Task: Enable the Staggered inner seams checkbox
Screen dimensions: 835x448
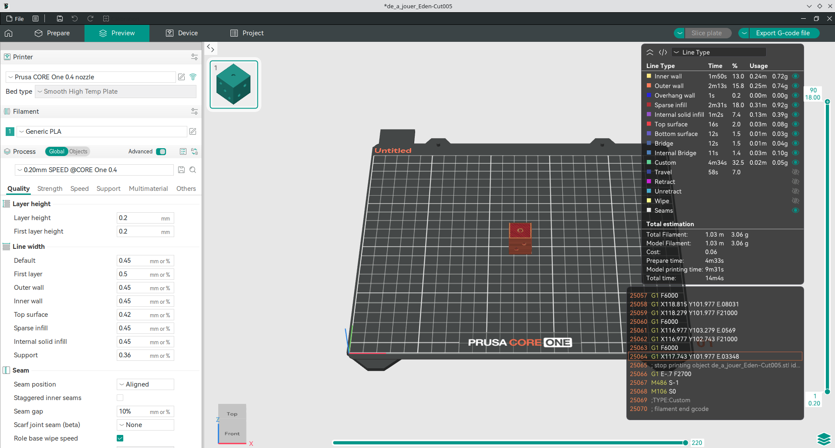Action: 120,398
